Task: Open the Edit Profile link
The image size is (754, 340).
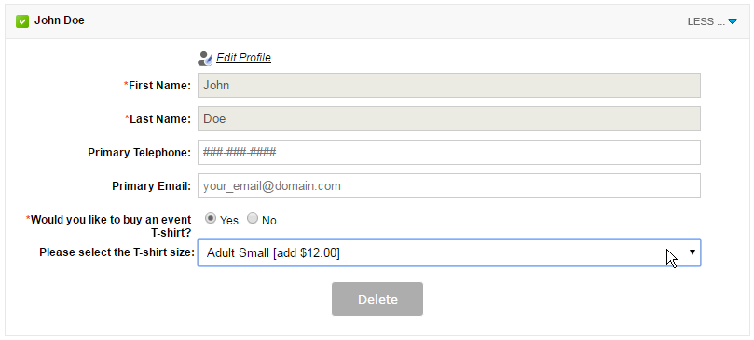Action: tap(243, 58)
